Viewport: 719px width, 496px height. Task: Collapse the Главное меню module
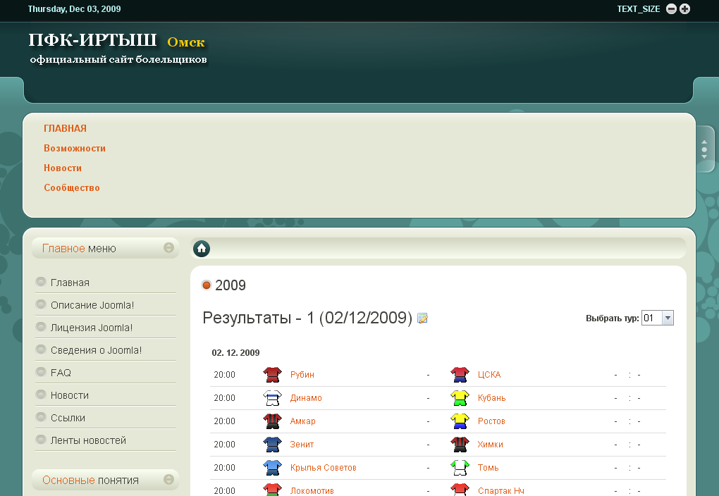click(168, 247)
